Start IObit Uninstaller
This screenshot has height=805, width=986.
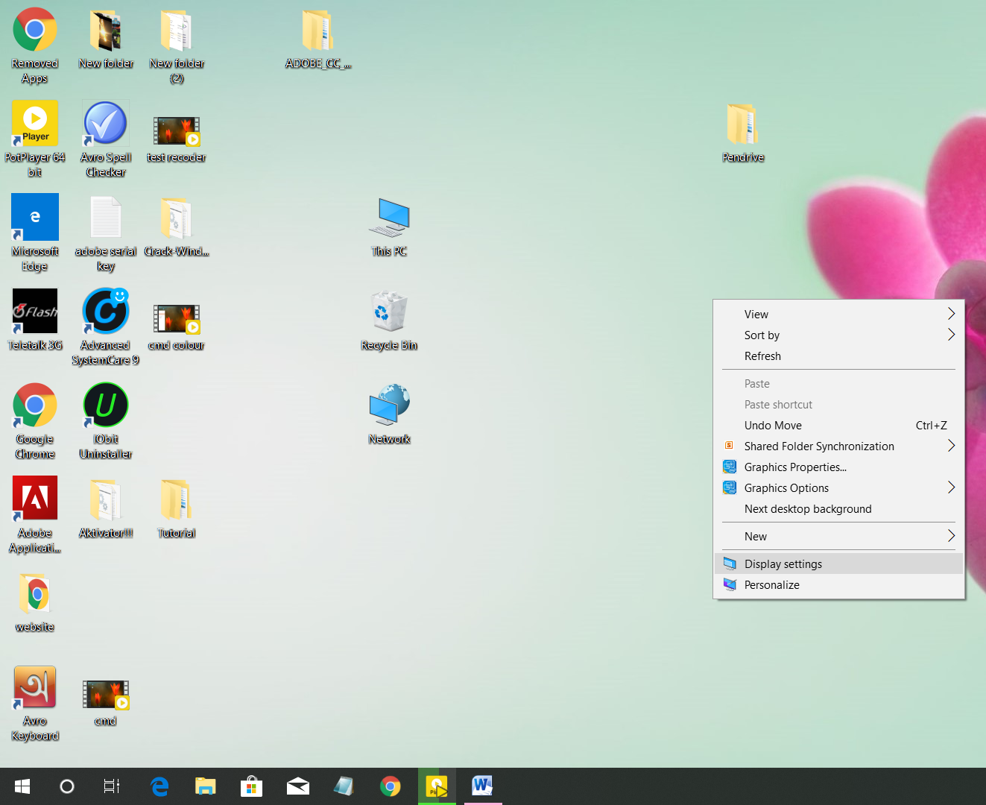tap(105, 405)
